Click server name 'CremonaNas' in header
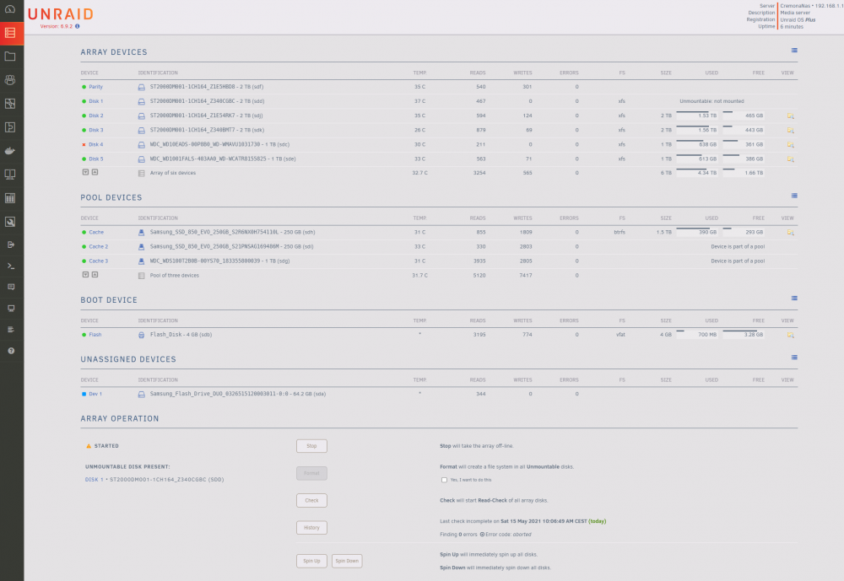The image size is (844, 581). pyautogui.click(x=795, y=6)
